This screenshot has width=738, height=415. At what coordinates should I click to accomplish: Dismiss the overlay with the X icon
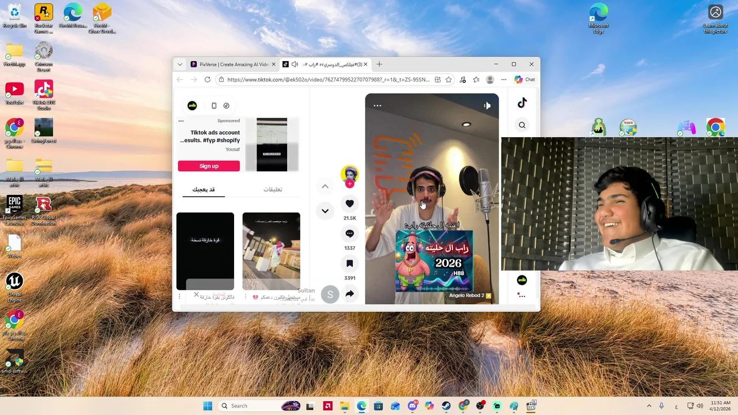(x=196, y=295)
